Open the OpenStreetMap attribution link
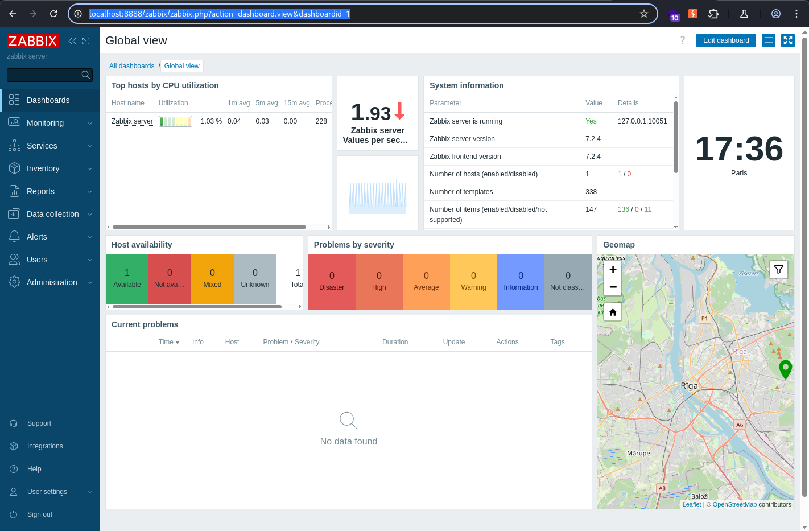The width and height of the screenshot is (809, 531). click(734, 504)
